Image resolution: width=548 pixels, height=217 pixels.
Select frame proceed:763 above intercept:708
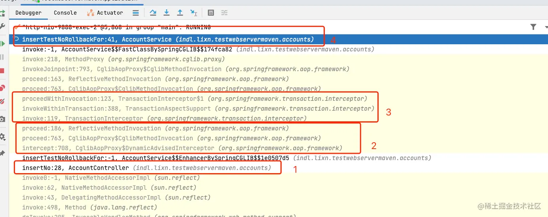(279, 138)
